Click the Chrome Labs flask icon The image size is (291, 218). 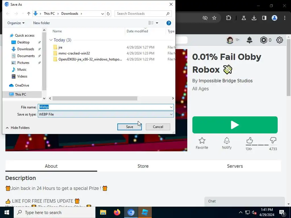[244, 18]
